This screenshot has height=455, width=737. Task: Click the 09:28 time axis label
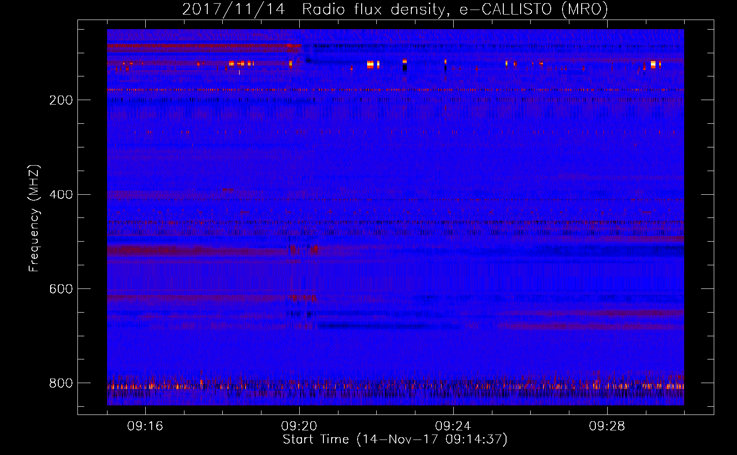tap(607, 426)
